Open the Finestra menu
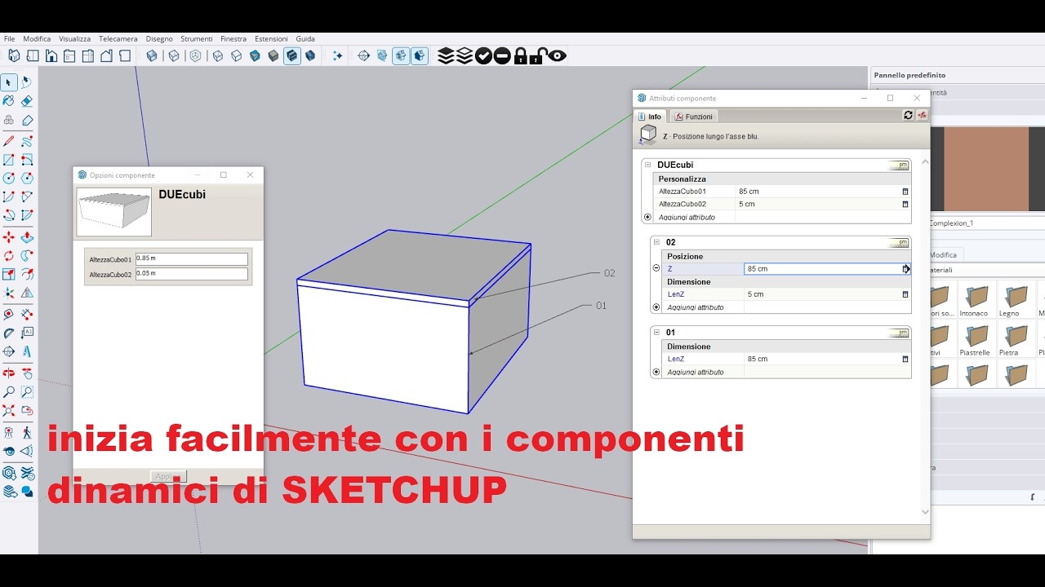The width and height of the screenshot is (1045, 587). 233,38
